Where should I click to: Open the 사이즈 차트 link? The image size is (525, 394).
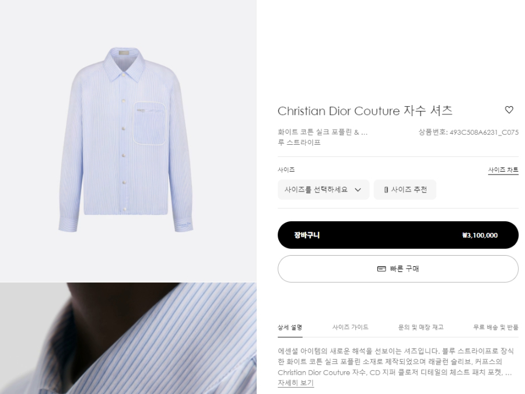(x=503, y=170)
